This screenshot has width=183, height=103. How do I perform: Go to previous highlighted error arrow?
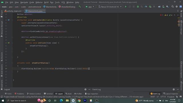pos(174,15)
